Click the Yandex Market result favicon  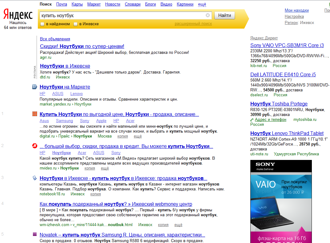tap(35, 87)
